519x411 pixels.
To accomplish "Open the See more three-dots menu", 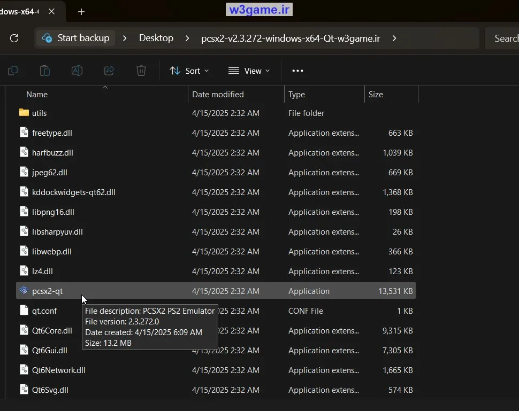I will click(x=297, y=71).
